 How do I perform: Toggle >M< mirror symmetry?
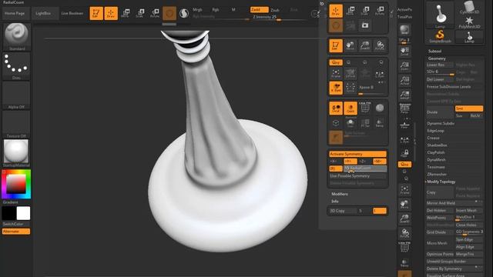tap(380, 161)
